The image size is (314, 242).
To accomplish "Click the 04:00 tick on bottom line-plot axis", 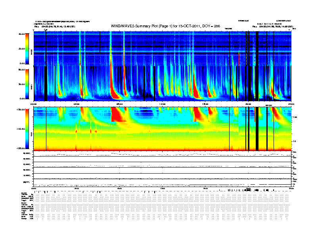I will click(77, 189).
